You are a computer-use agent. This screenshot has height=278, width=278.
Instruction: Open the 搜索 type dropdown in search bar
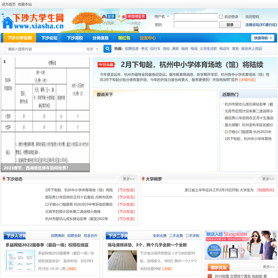(x=92, y=49)
